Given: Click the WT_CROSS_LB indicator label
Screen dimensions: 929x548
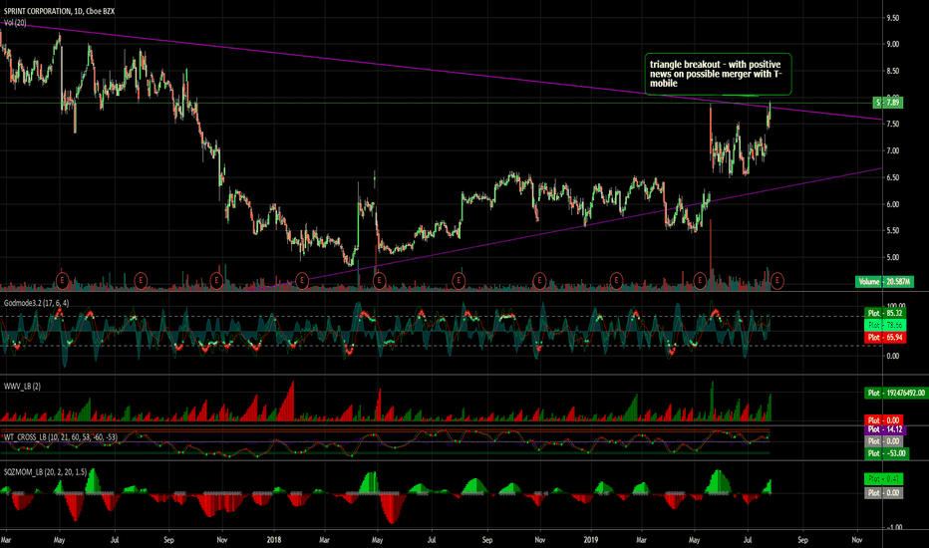Looking at the screenshot, I should coord(61,437).
